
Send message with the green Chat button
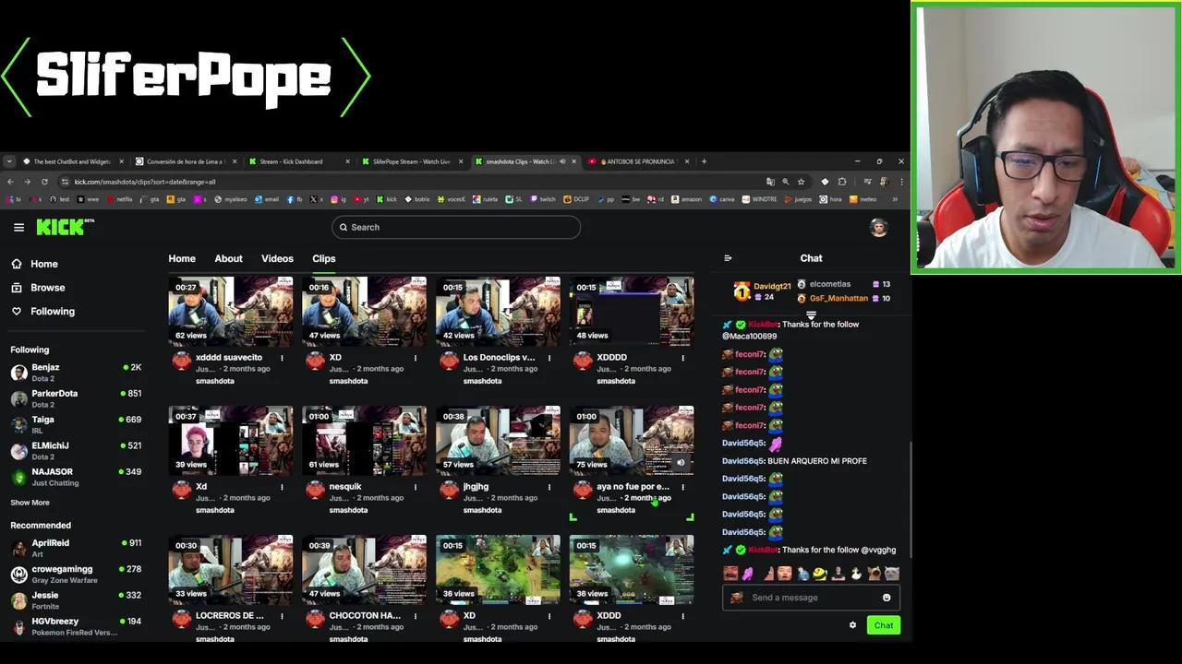[x=884, y=625]
